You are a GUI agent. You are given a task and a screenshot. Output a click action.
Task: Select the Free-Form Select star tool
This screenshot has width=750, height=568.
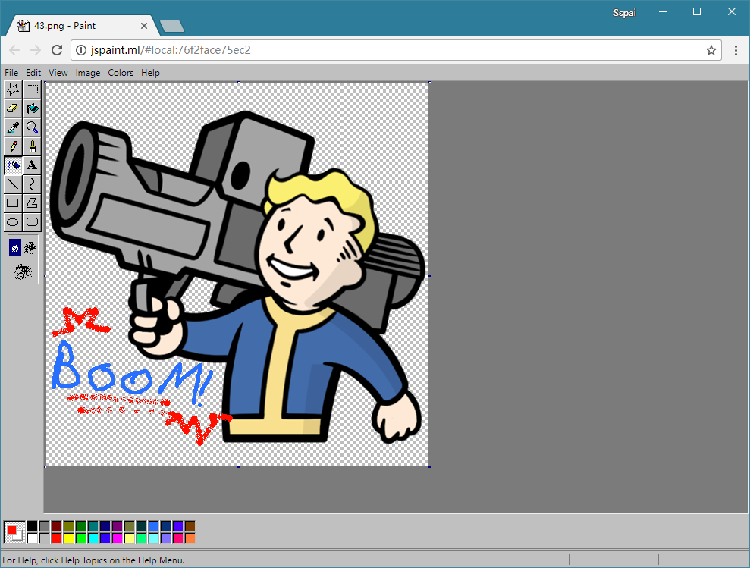pyautogui.click(x=13, y=89)
